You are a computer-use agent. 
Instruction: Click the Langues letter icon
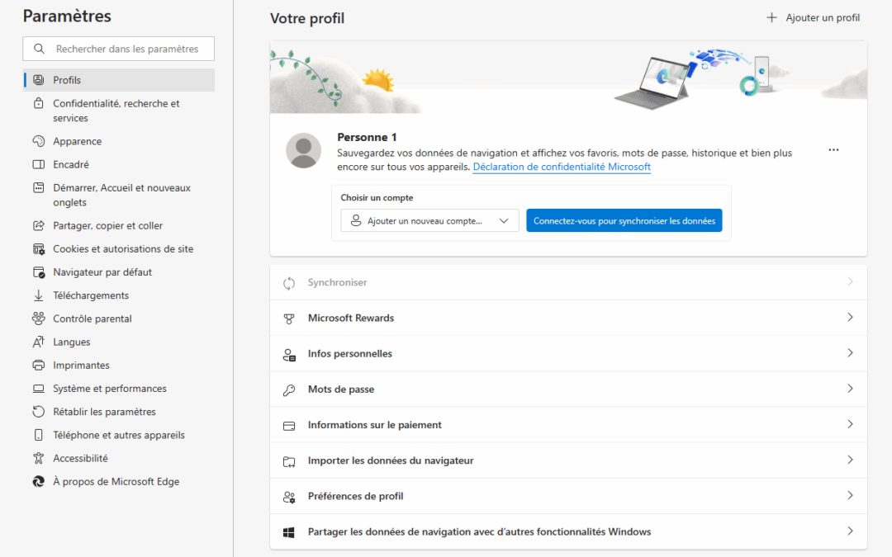coord(38,342)
